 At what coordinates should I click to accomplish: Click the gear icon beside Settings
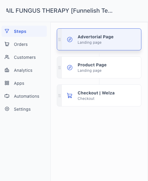(7, 109)
